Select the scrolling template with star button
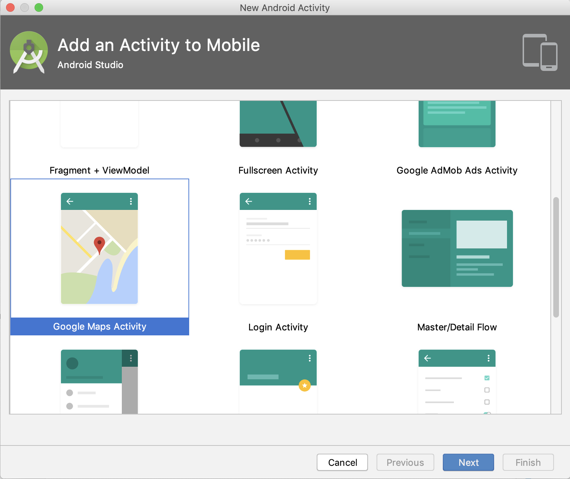The image size is (570, 479). pyautogui.click(x=278, y=382)
